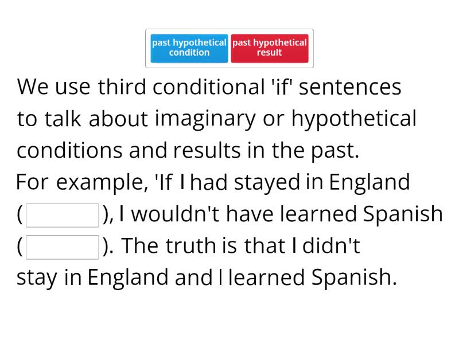Click the words 'had stayed' in the example
This screenshot has height=344, width=459.
[x=245, y=182]
